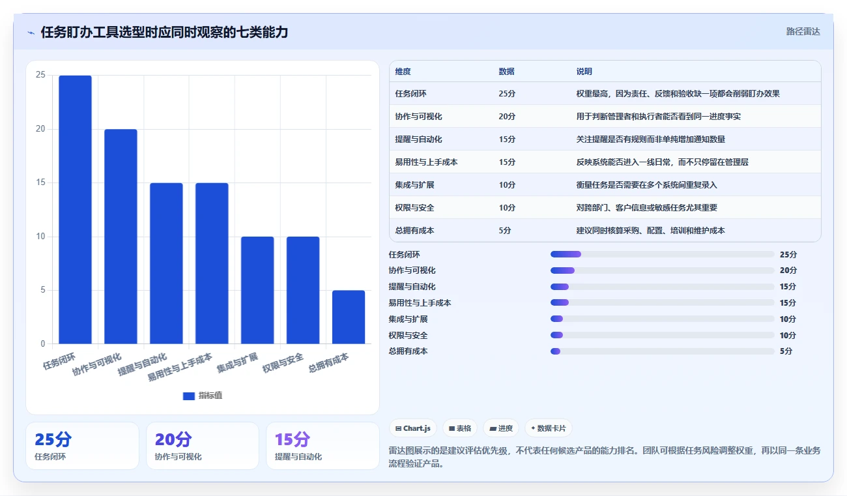Click the 权限与安全 10分 progress bar
The image size is (847, 496).
point(663,335)
